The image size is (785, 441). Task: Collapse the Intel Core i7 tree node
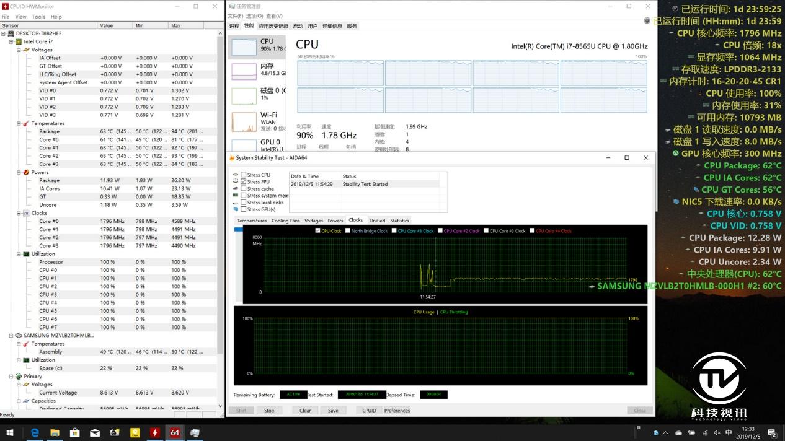pyautogui.click(x=11, y=41)
